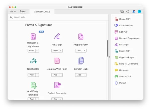Viewport: 151px width, 110px height.
Task: Click the magnifier search icon
Action: point(11,17)
